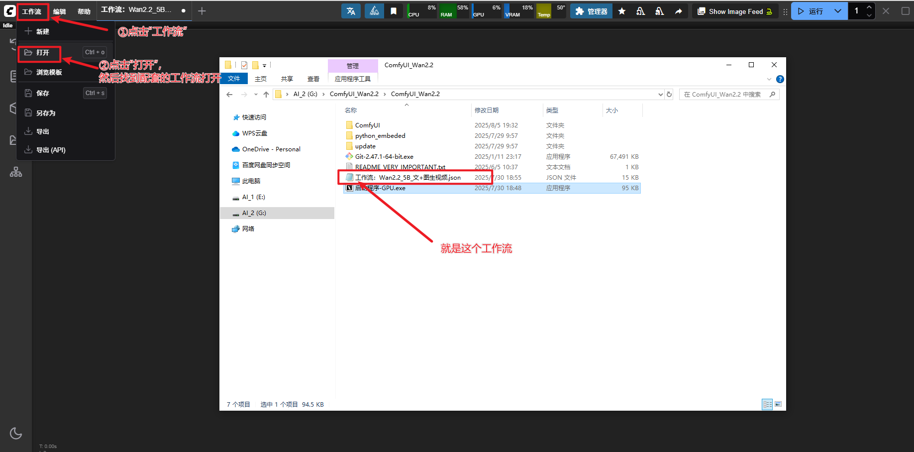This screenshot has height=452, width=914.
Task: Select 新建 in workflow menu
Action: pyautogui.click(x=66, y=31)
